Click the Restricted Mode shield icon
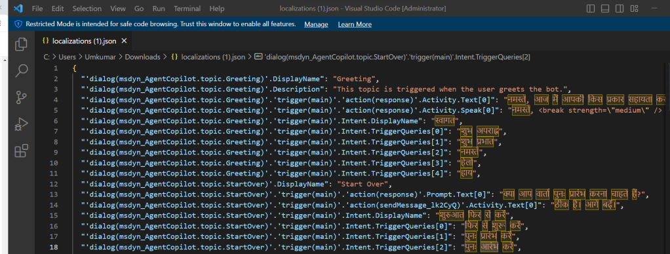670x254 pixels. pos(18,24)
